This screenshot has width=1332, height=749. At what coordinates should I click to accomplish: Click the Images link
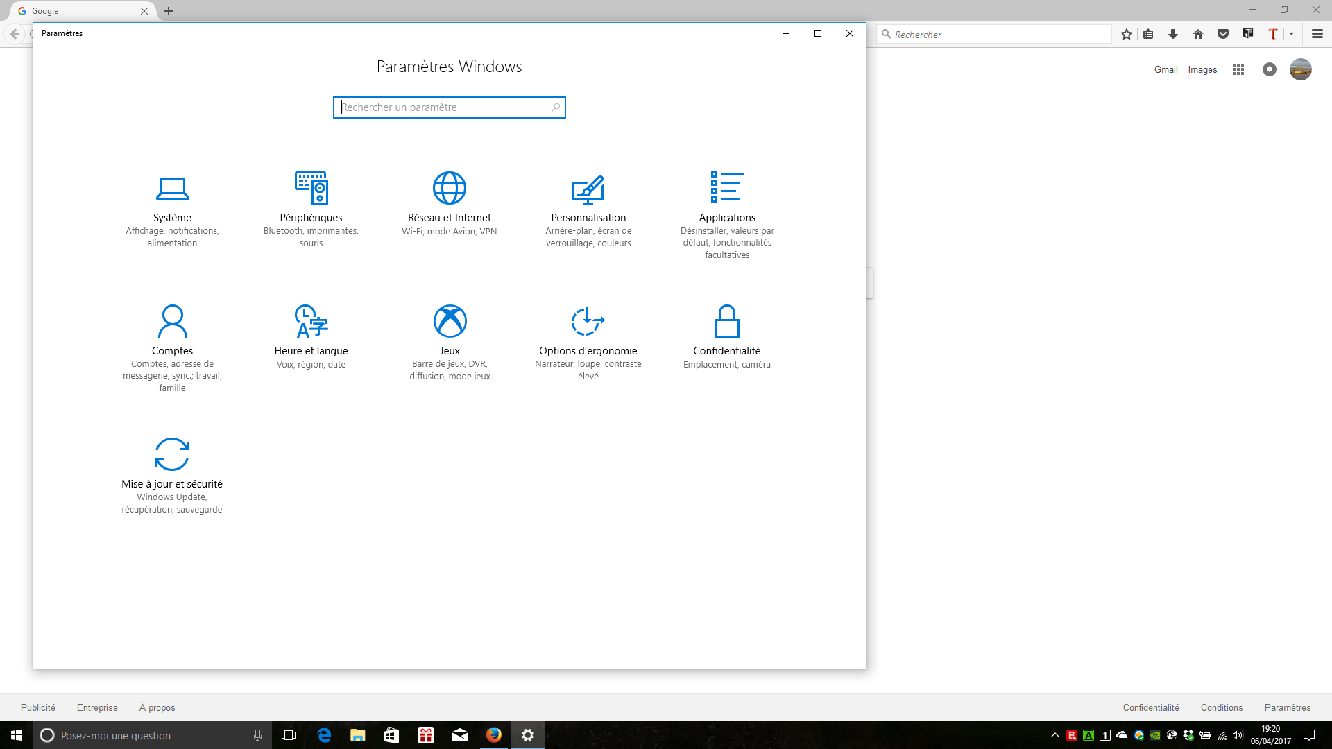1202,69
